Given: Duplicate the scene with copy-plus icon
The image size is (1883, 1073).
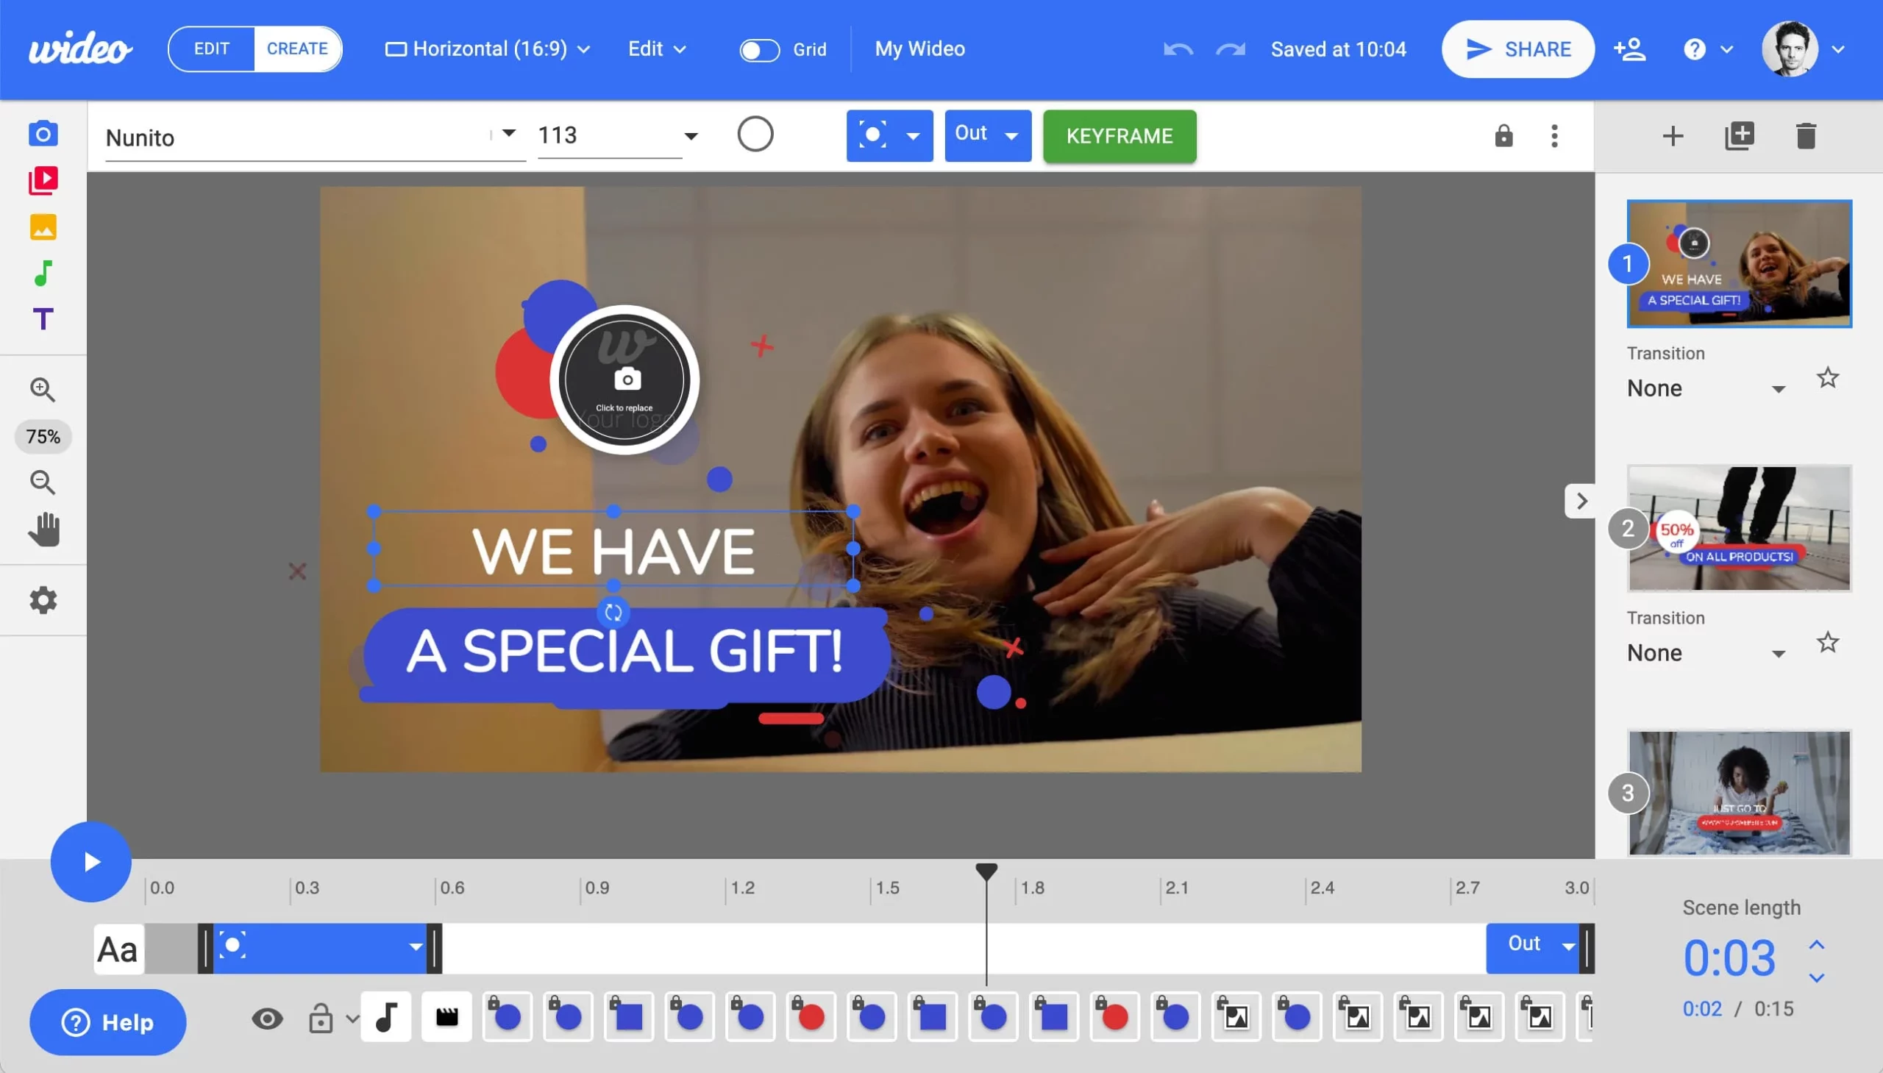Looking at the screenshot, I should pos(1739,136).
